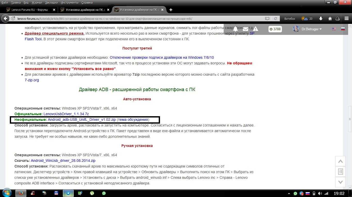The width and height of the screenshot is (352, 197).
Task: Download Android_adb-USB_UnifL_Driver_v1.02.zip
Action: point(82,120)
